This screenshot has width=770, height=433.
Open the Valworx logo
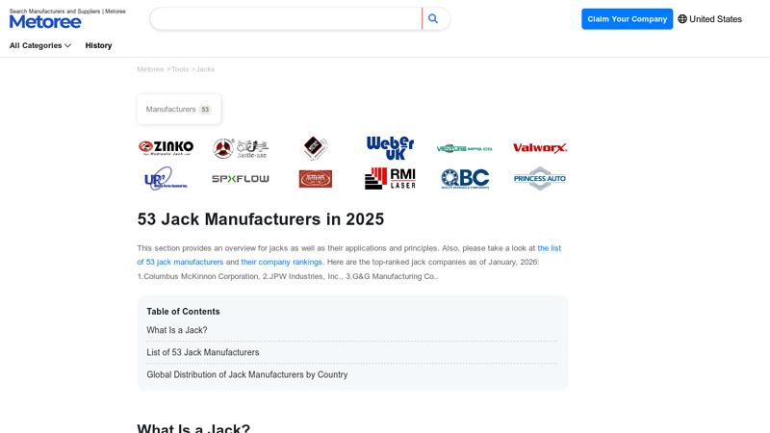click(540, 148)
